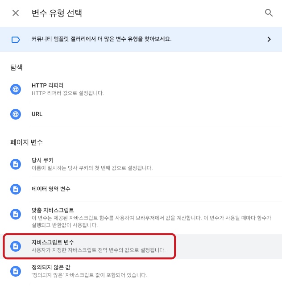
Task: Click the document icon beside 맞춤 자바스크립트
Action: point(16,214)
